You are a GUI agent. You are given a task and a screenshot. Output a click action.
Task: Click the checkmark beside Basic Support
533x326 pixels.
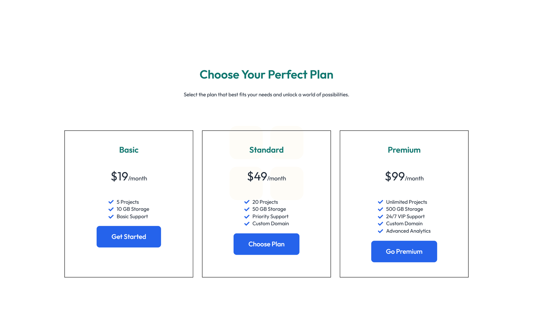tap(111, 216)
